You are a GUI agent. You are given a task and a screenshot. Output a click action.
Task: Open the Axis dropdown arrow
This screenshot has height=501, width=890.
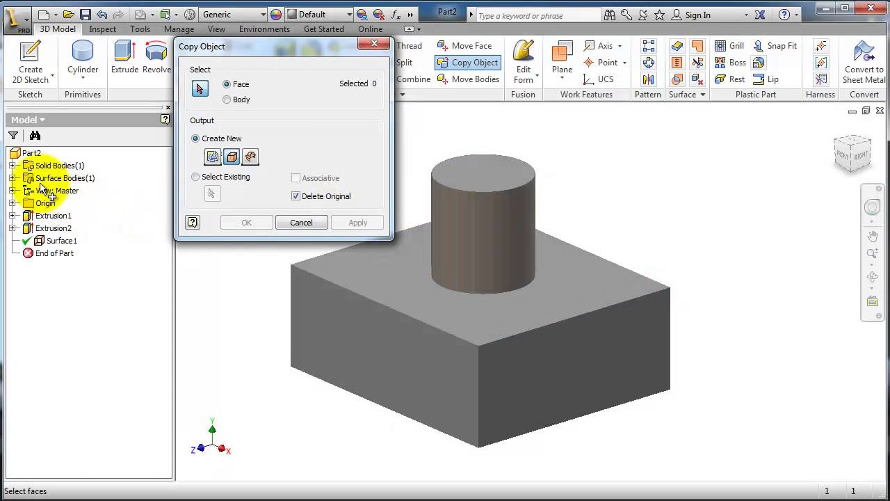[x=620, y=46]
